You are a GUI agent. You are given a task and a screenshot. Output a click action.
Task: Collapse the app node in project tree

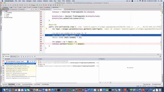[3, 11]
